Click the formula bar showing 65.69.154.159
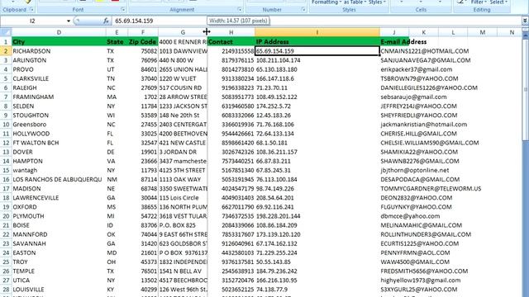The width and height of the screenshot is (529, 297). [x=317, y=21]
